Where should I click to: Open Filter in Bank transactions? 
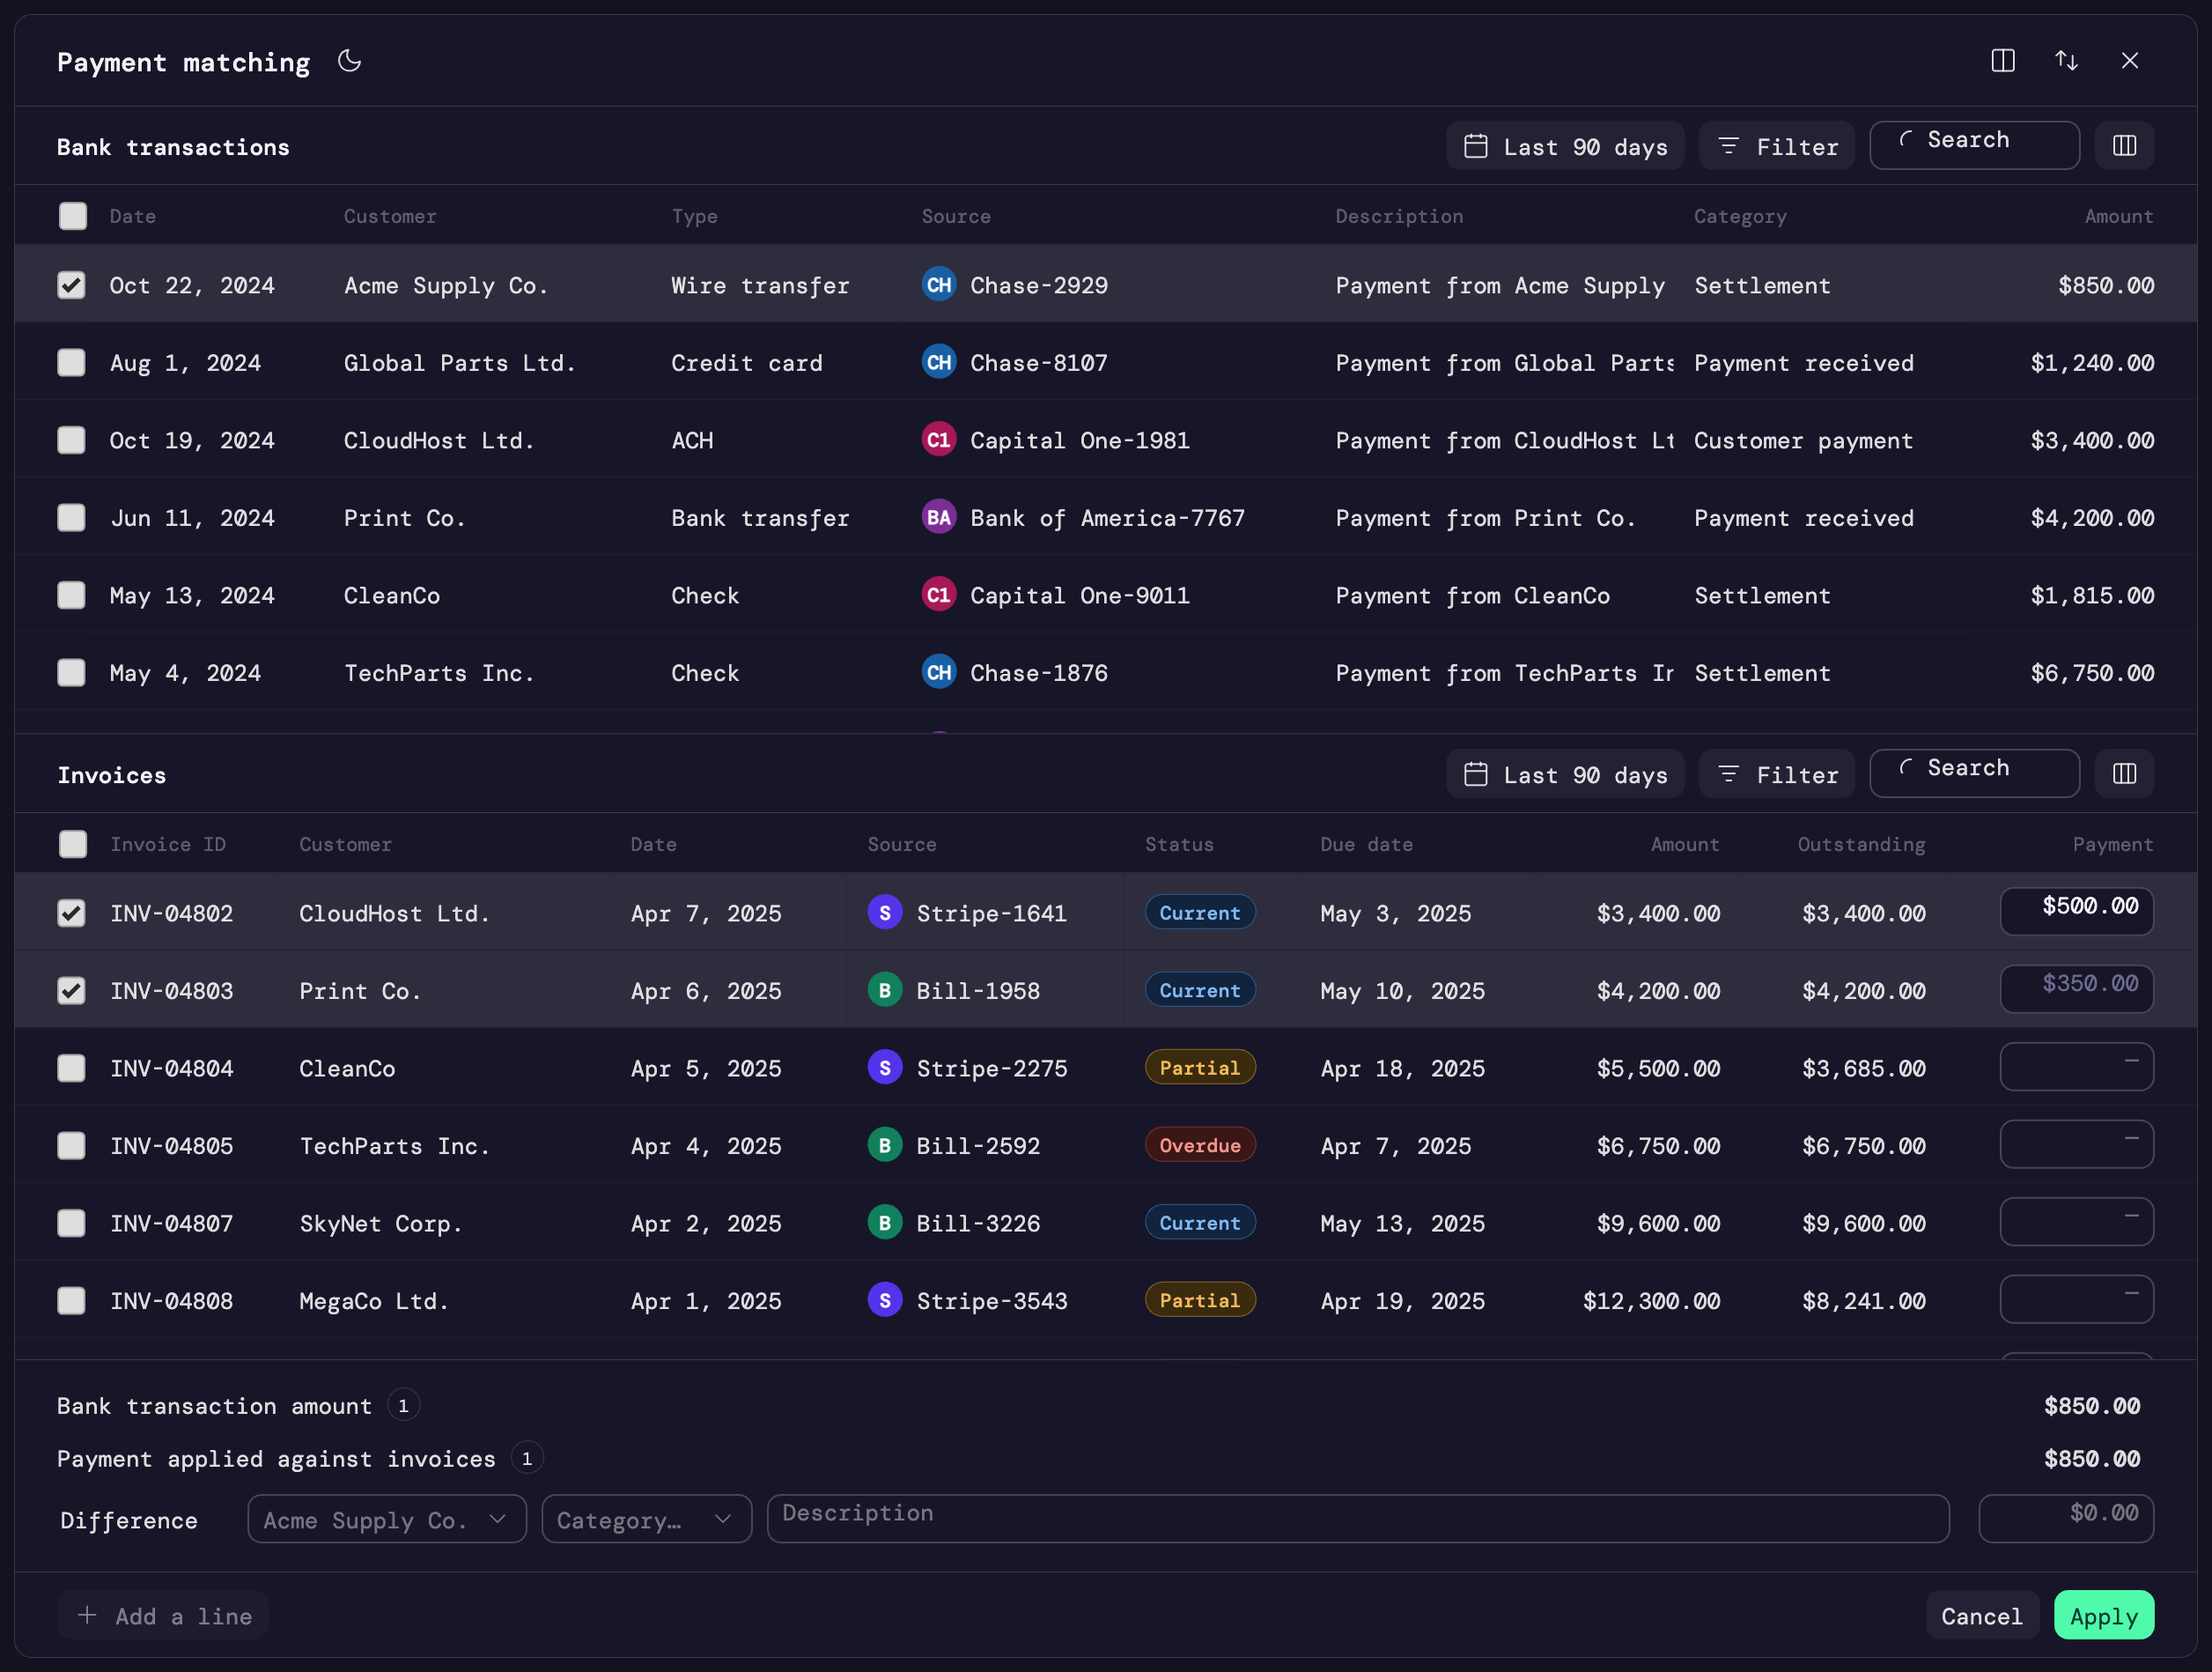pos(1777,146)
